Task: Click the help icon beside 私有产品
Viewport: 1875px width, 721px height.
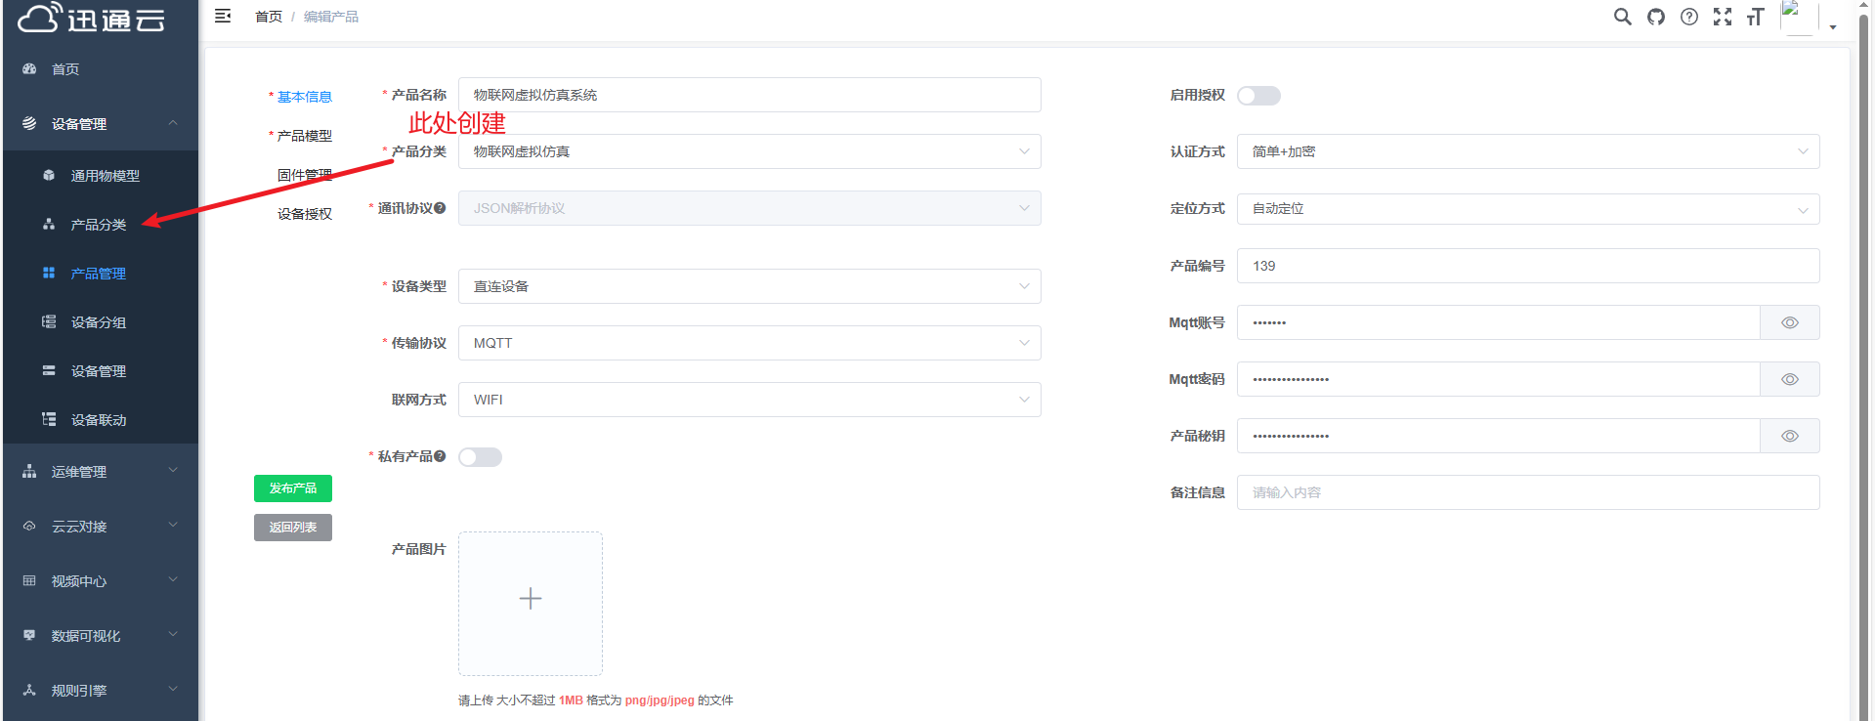Action: 440,456
